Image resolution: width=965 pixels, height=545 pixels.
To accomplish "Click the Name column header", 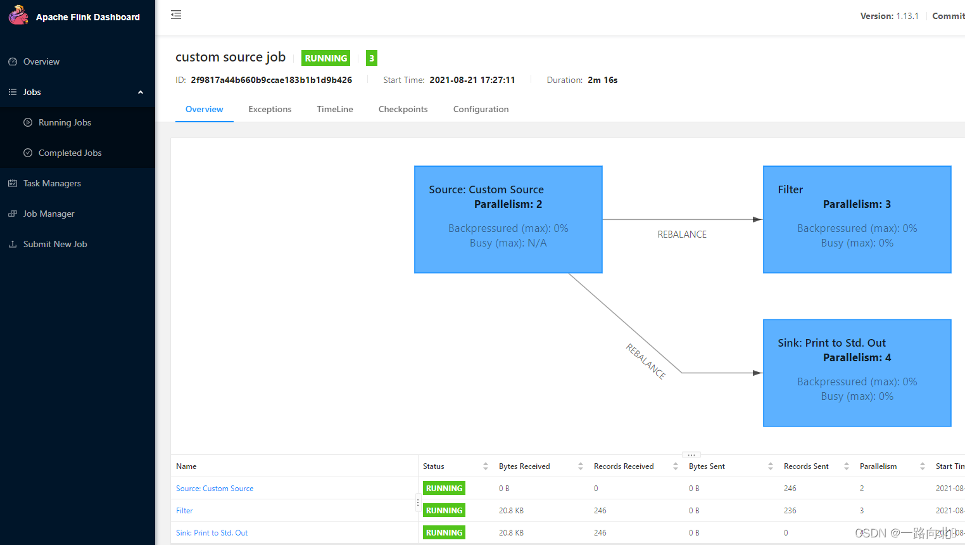I will (186, 466).
